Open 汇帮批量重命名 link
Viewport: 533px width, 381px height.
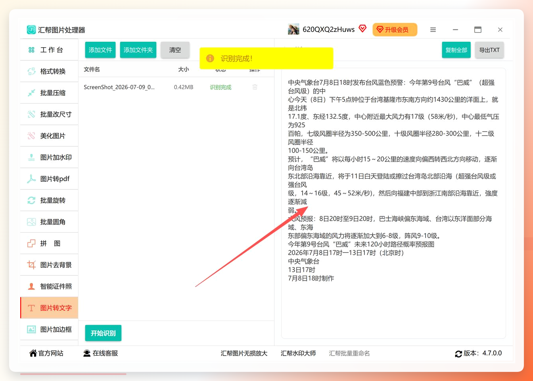click(349, 353)
